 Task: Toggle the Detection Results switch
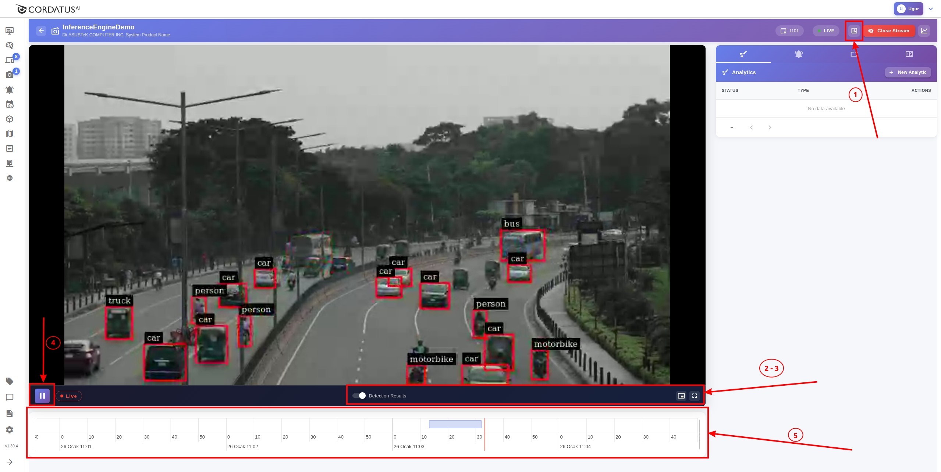(x=359, y=396)
